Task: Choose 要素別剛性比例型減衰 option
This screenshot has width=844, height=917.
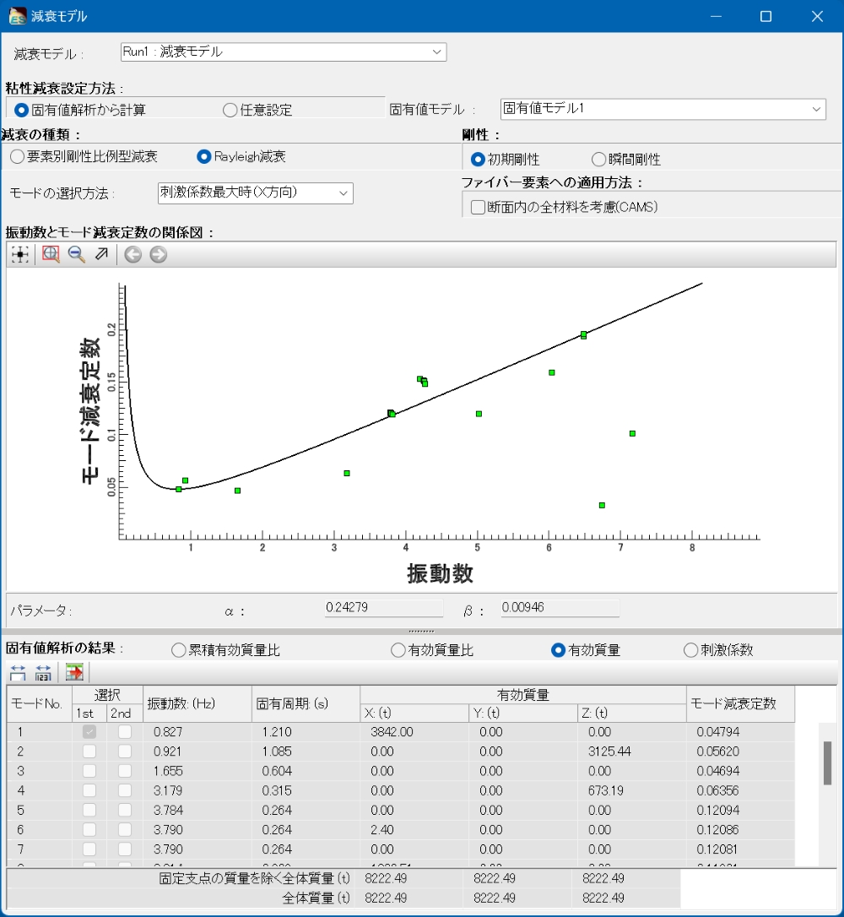Action: 18,157
